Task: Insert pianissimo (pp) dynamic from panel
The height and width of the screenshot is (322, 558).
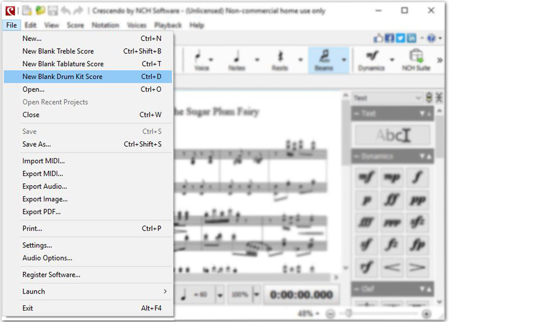Action: tap(417, 200)
